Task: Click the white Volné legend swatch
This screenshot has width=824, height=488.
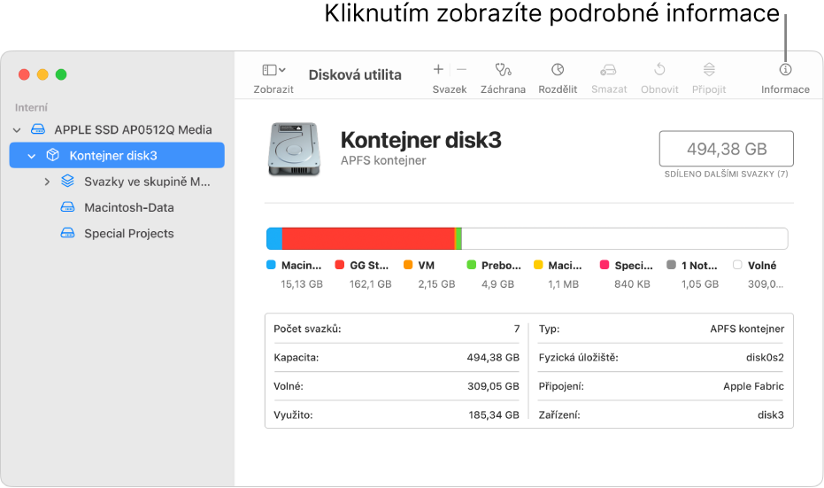Action: click(x=737, y=265)
